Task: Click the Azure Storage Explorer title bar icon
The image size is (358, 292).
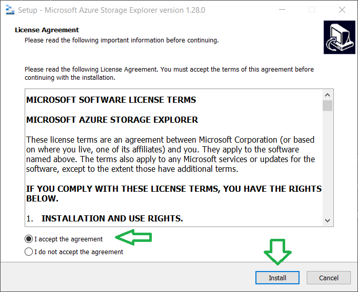Action: (10, 10)
